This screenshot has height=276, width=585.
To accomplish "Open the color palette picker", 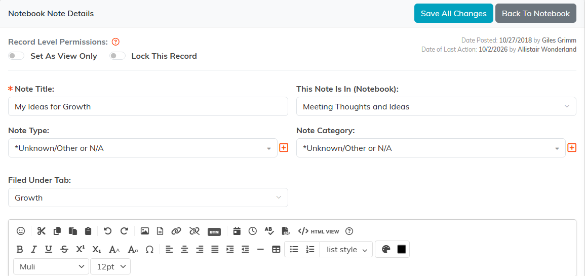I will point(386,250).
